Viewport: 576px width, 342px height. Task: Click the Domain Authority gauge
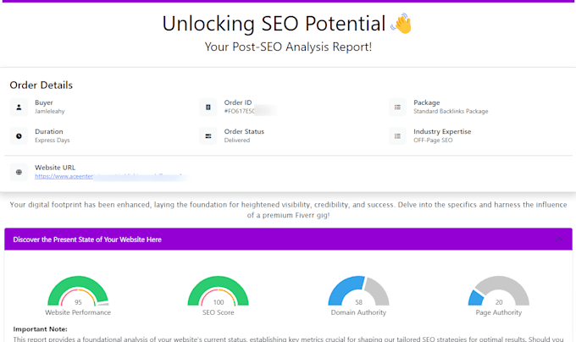358,291
